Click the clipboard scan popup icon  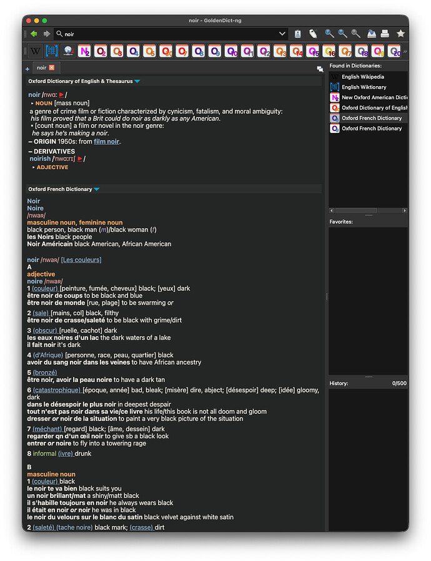point(298,34)
